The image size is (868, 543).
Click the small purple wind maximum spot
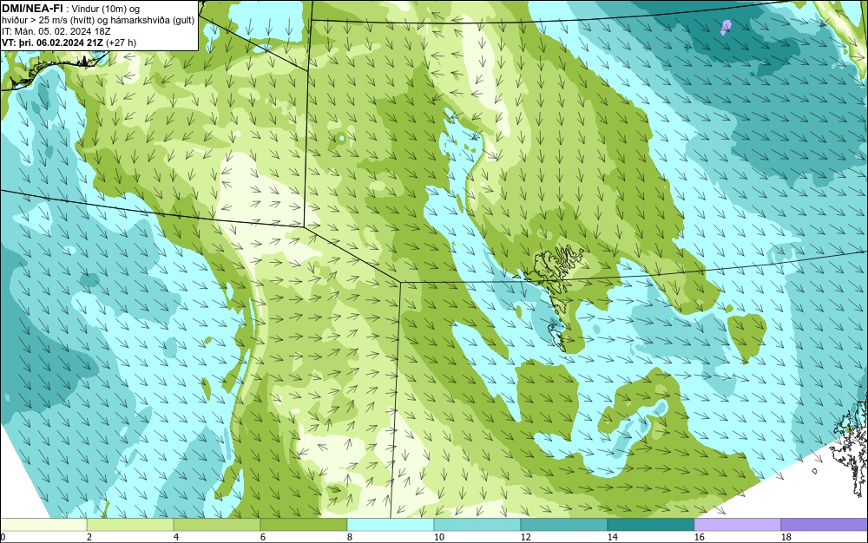726,27
